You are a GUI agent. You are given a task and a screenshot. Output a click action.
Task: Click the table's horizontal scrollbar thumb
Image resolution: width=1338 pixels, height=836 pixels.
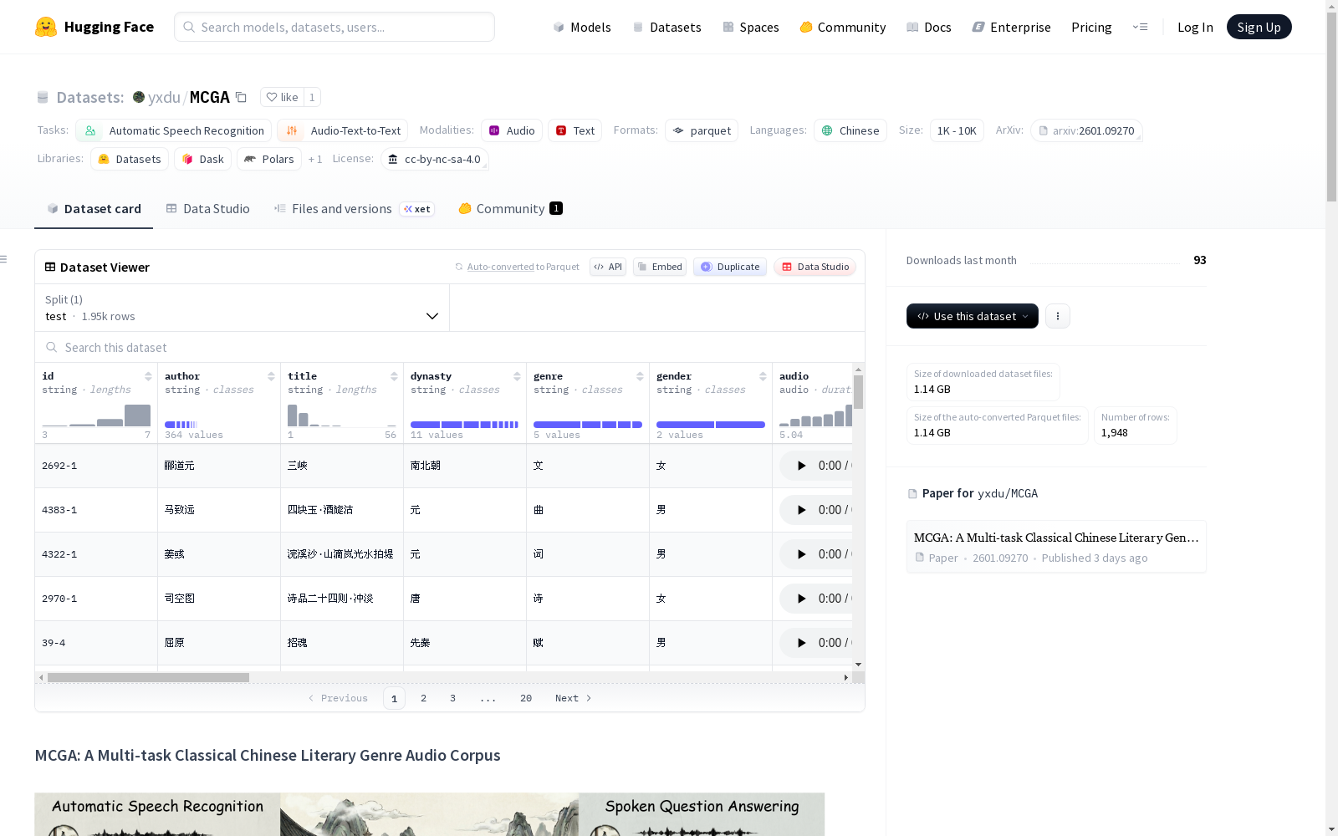coord(148,677)
